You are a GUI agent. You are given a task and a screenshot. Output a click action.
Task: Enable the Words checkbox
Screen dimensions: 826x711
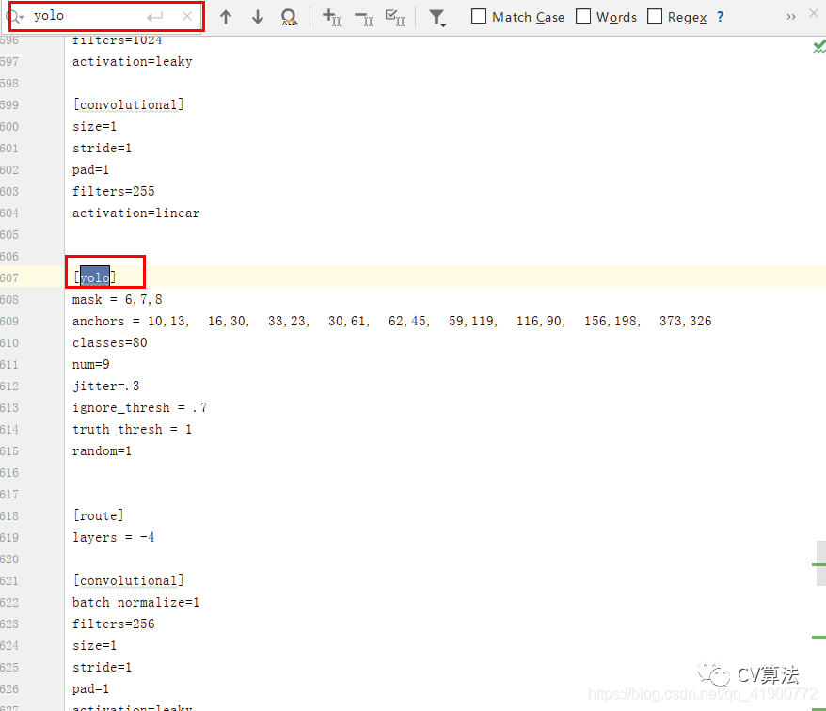583,16
